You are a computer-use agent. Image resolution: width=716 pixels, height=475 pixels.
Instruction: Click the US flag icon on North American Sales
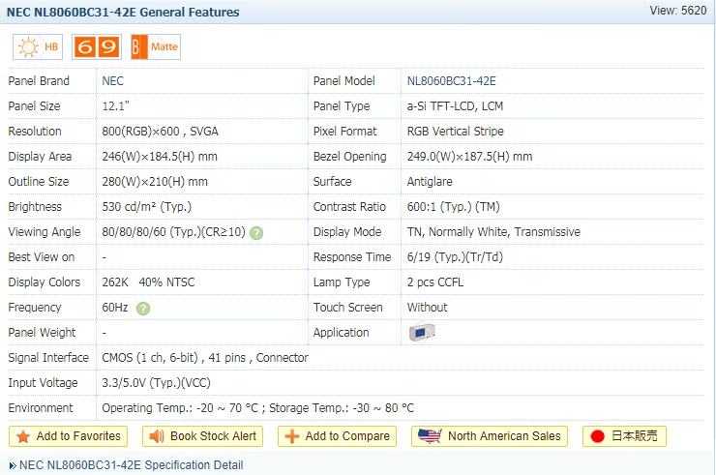pos(430,436)
